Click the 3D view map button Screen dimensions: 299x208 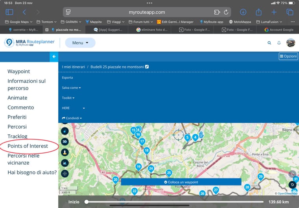(65, 141)
